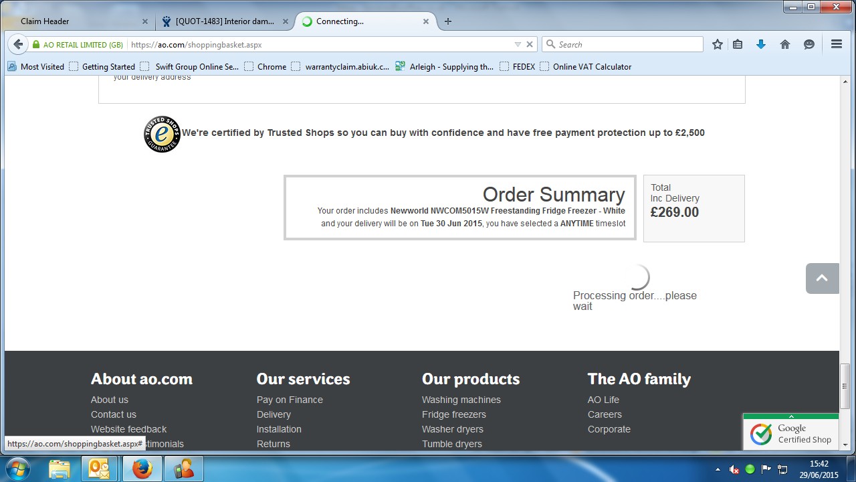
Task: Open the Arleigh - Supplying th... bookmark
Action: [x=445, y=66]
